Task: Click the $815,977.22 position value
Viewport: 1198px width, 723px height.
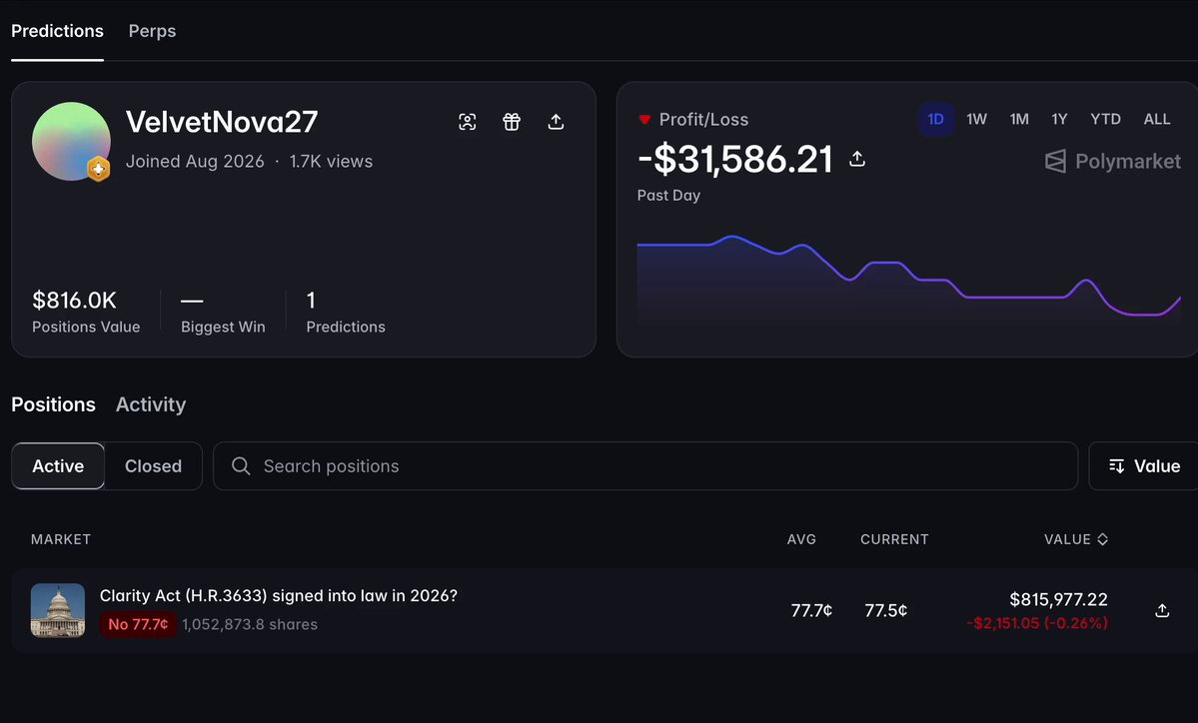Action: coord(1058,599)
